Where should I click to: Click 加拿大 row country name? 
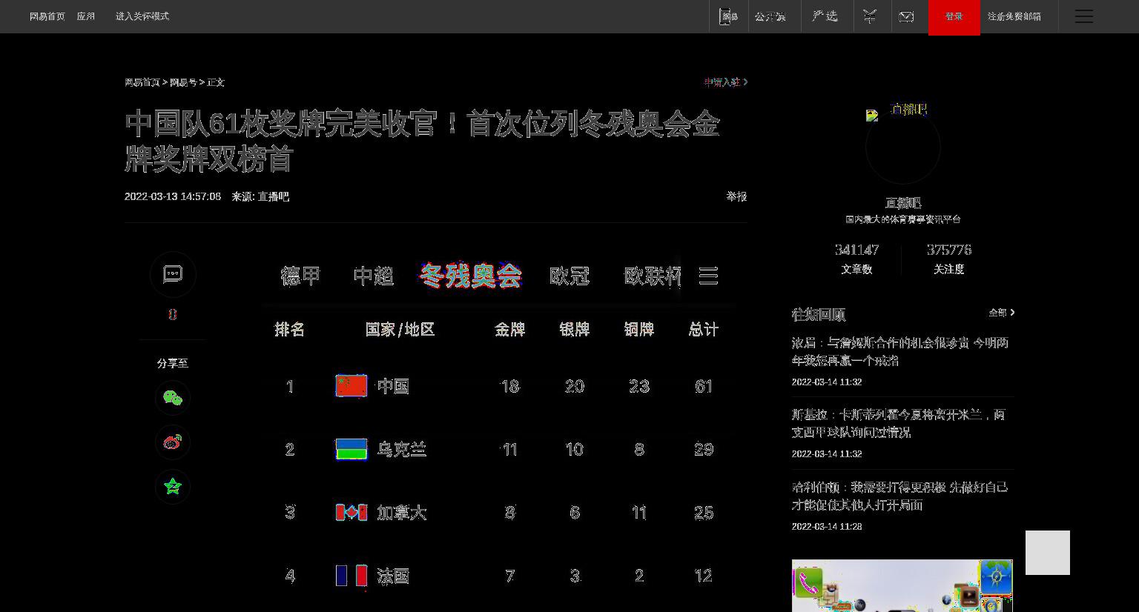tap(402, 513)
